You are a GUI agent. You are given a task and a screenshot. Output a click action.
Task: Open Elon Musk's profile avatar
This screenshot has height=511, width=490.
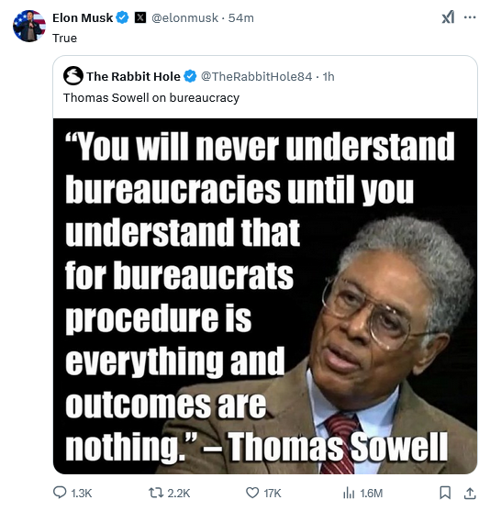coord(29,26)
